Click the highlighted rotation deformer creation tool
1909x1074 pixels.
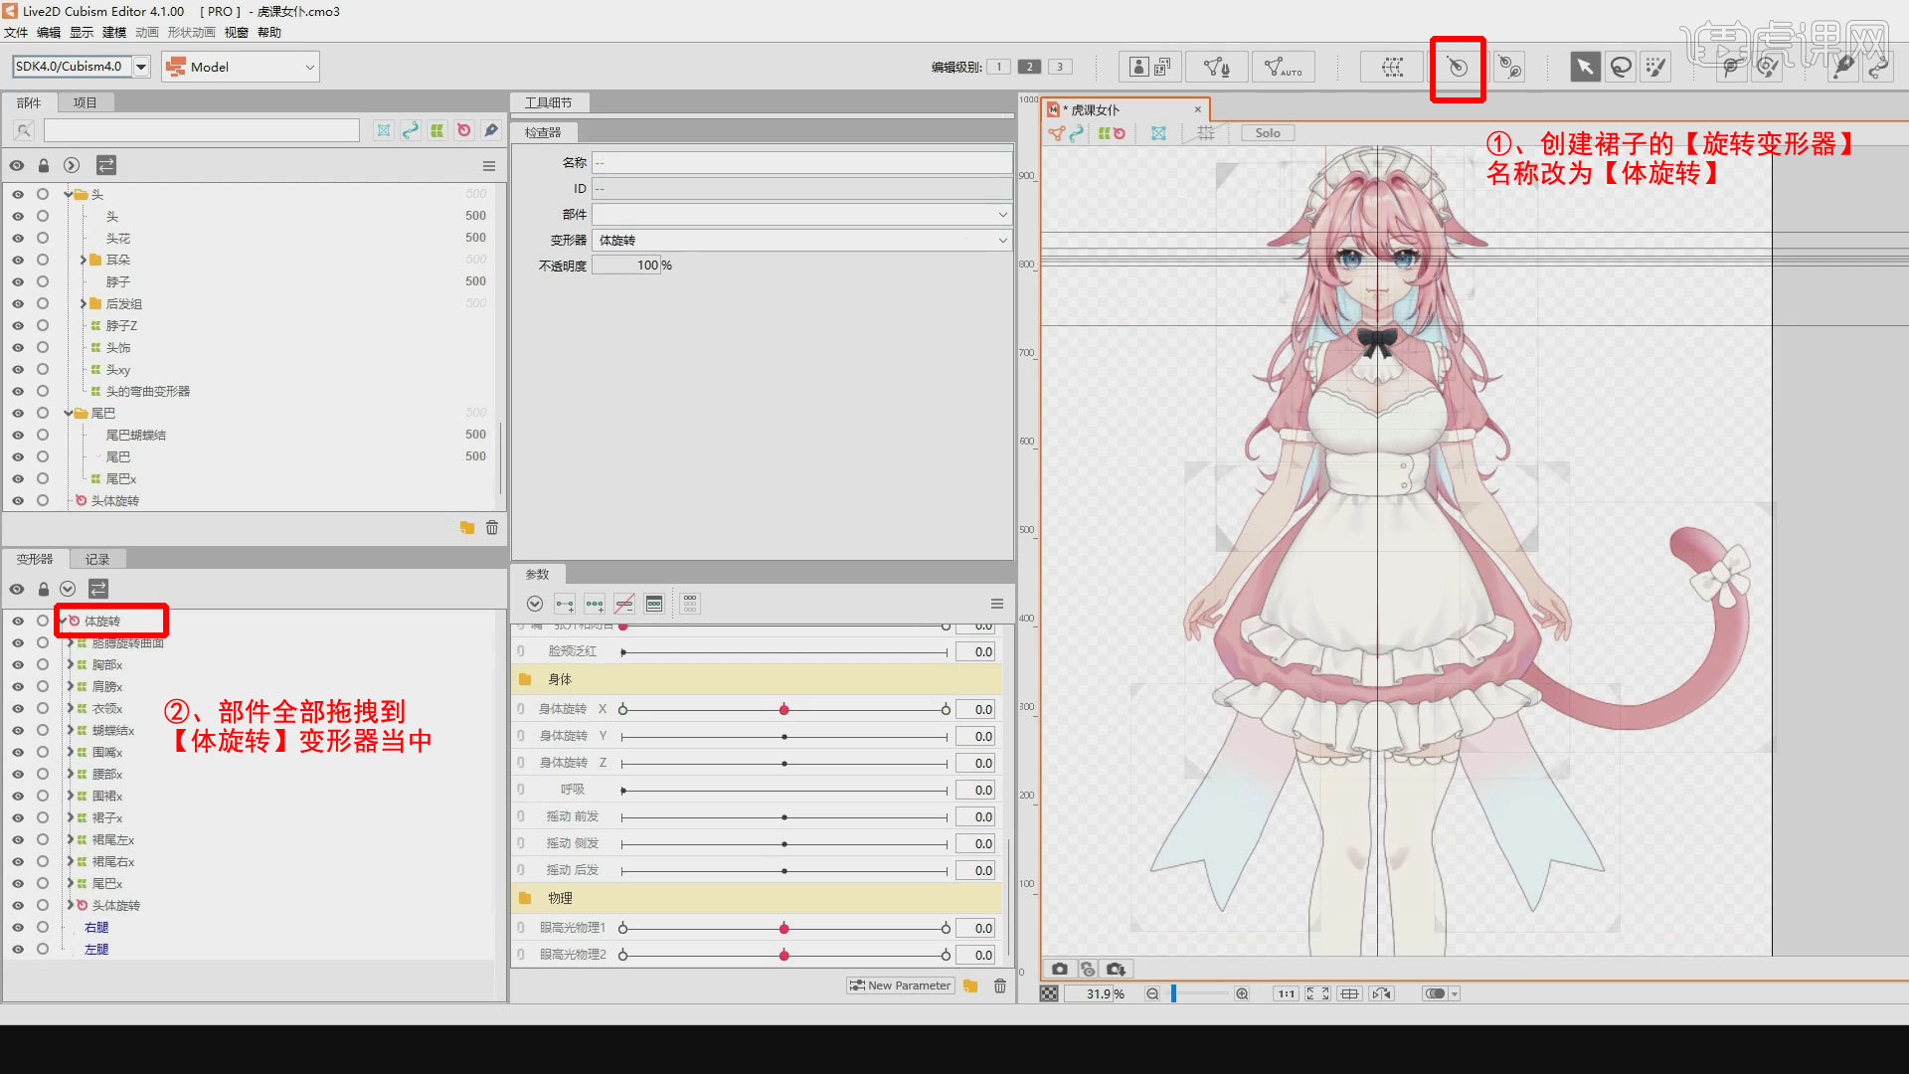1457,68
